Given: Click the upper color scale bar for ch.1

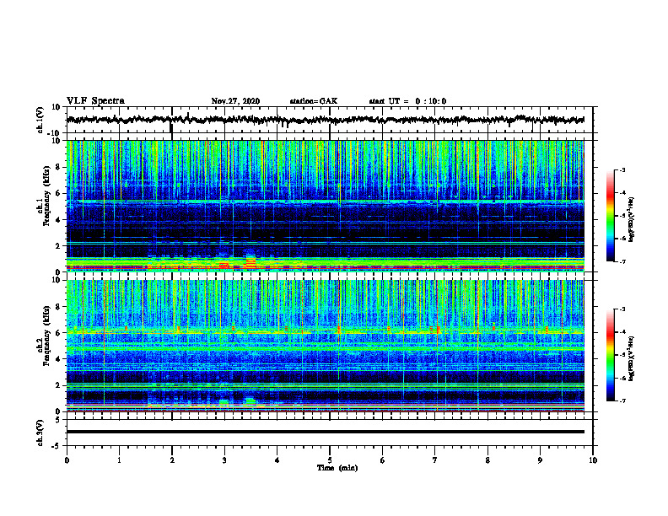Looking at the screenshot, I should [610, 216].
